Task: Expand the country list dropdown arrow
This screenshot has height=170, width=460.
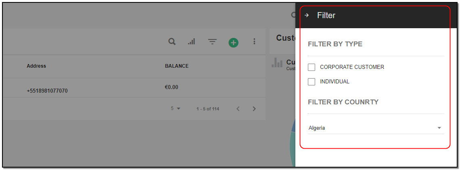Action: coord(439,128)
